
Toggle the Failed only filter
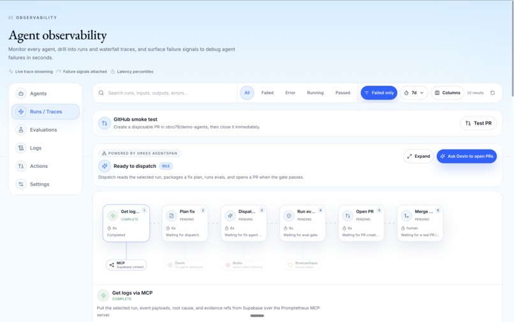(379, 93)
